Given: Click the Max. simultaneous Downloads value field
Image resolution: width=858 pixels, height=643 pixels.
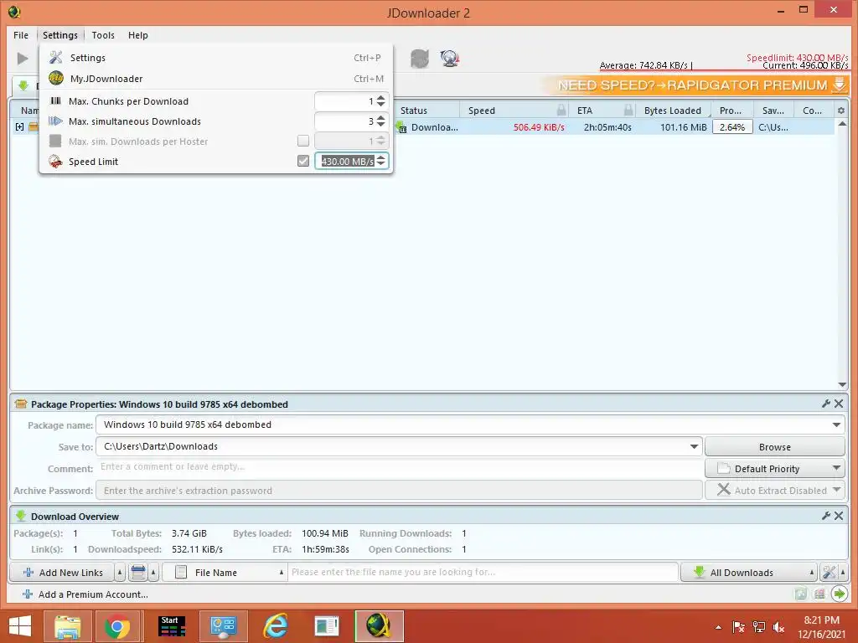Looking at the screenshot, I should [x=344, y=121].
